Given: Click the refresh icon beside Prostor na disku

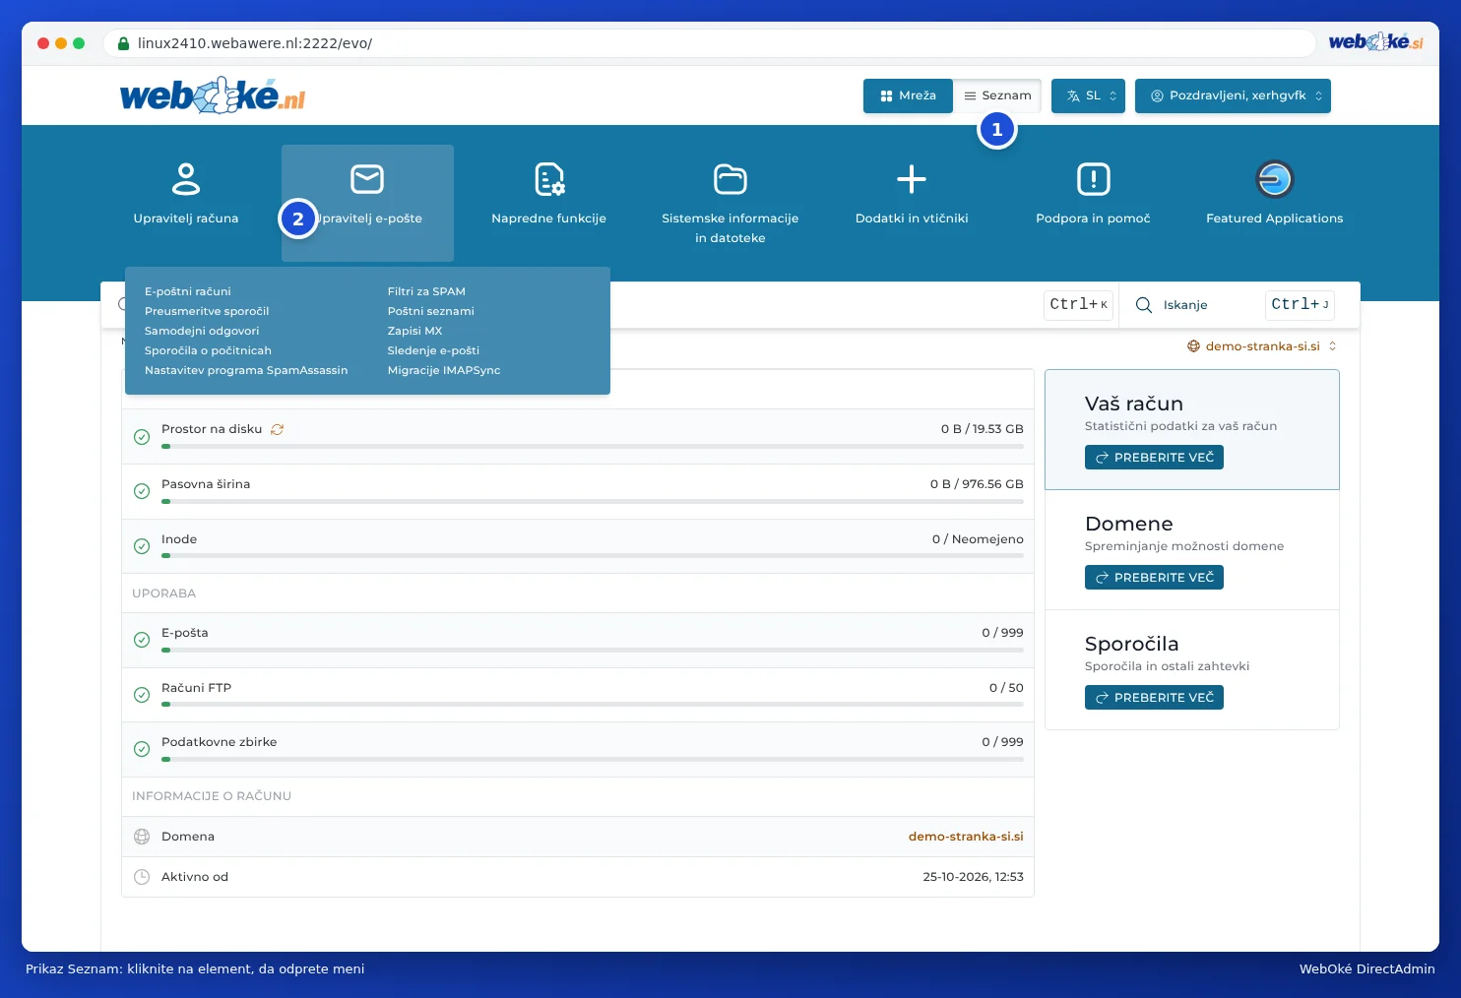Looking at the screenshot, I should [x=278, y=429].
